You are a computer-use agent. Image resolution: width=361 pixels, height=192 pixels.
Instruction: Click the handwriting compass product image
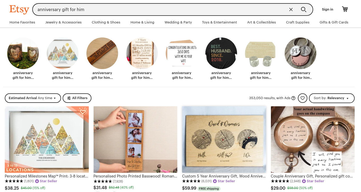point(313,140)
